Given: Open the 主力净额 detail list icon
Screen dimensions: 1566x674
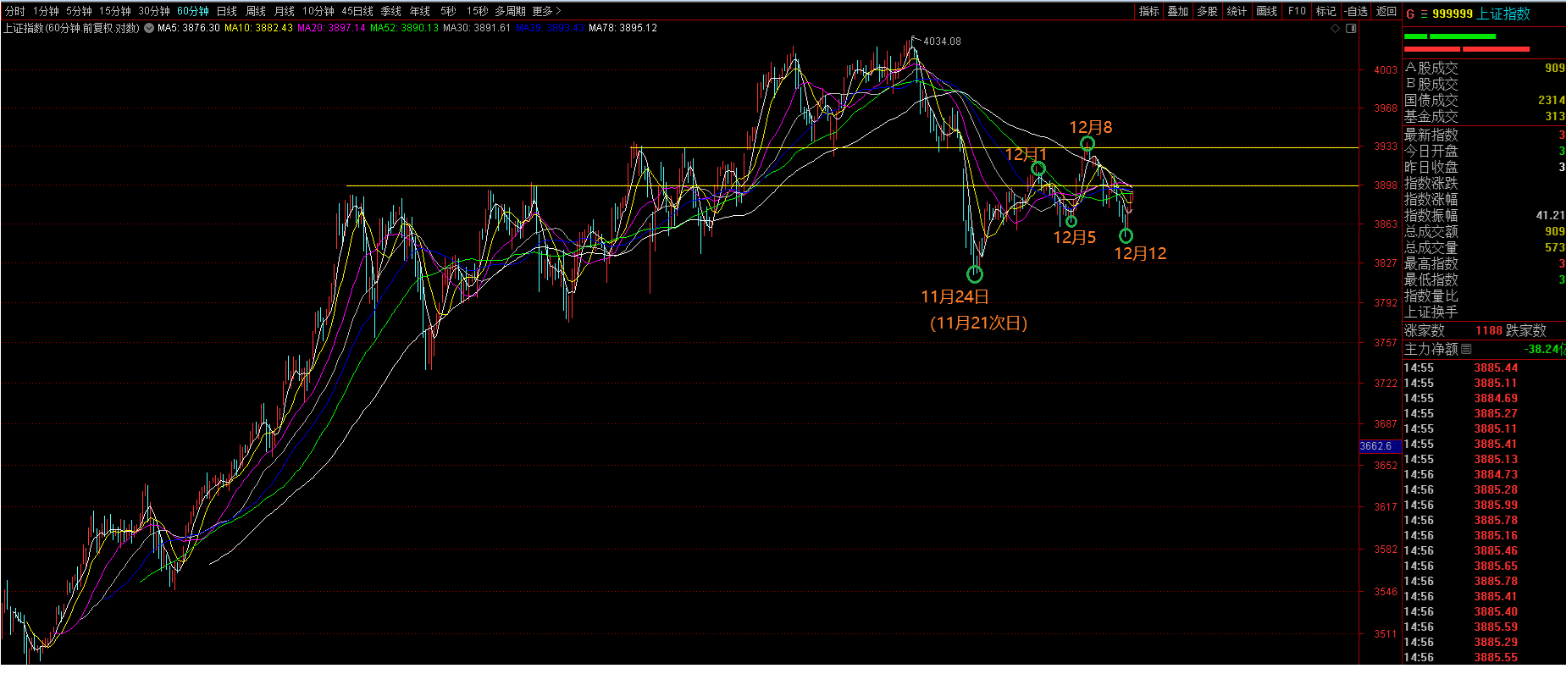Looking at the screenshot, I should (1466, 349).
